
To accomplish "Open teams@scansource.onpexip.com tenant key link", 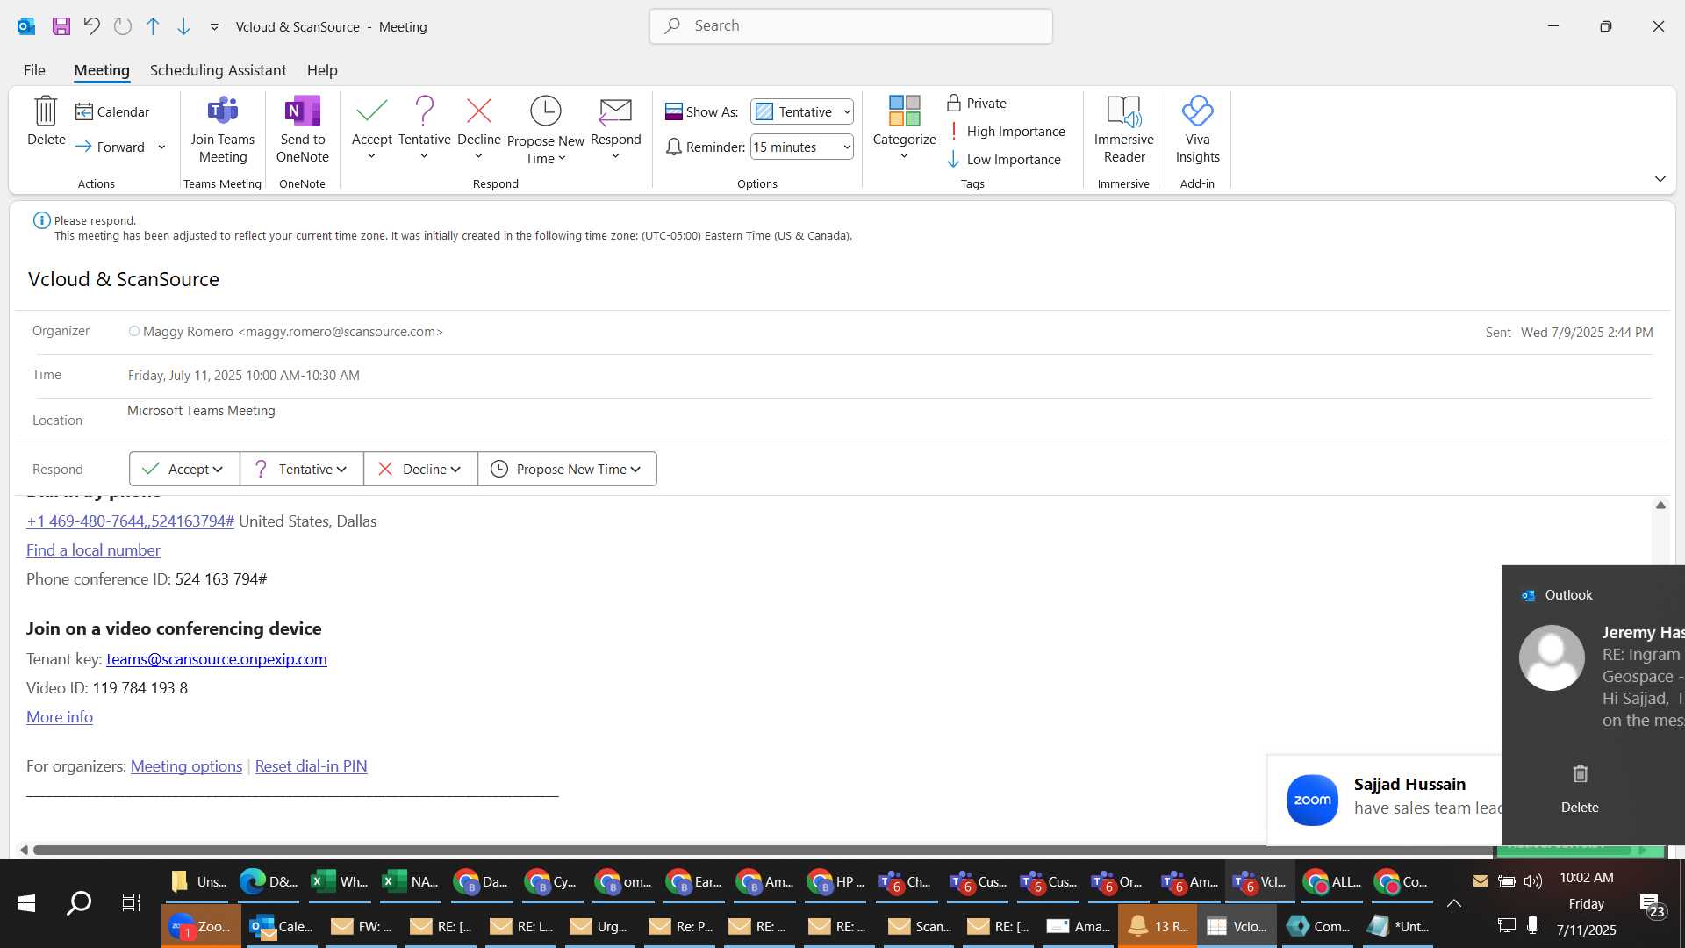I will 217,659.
